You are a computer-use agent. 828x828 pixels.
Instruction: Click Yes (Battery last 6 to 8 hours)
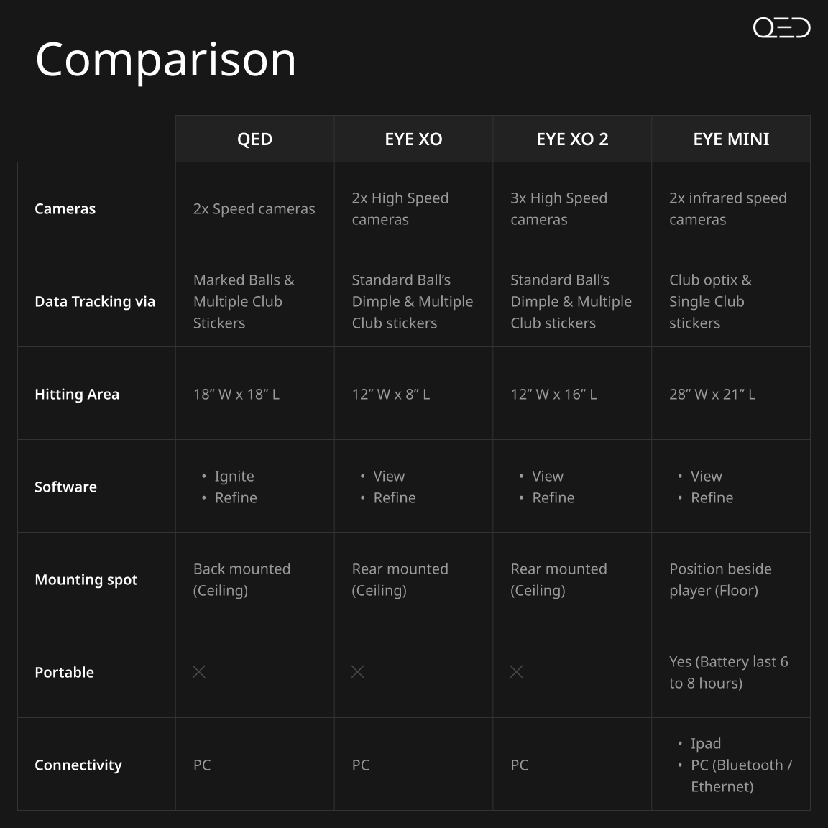(729, 672)
